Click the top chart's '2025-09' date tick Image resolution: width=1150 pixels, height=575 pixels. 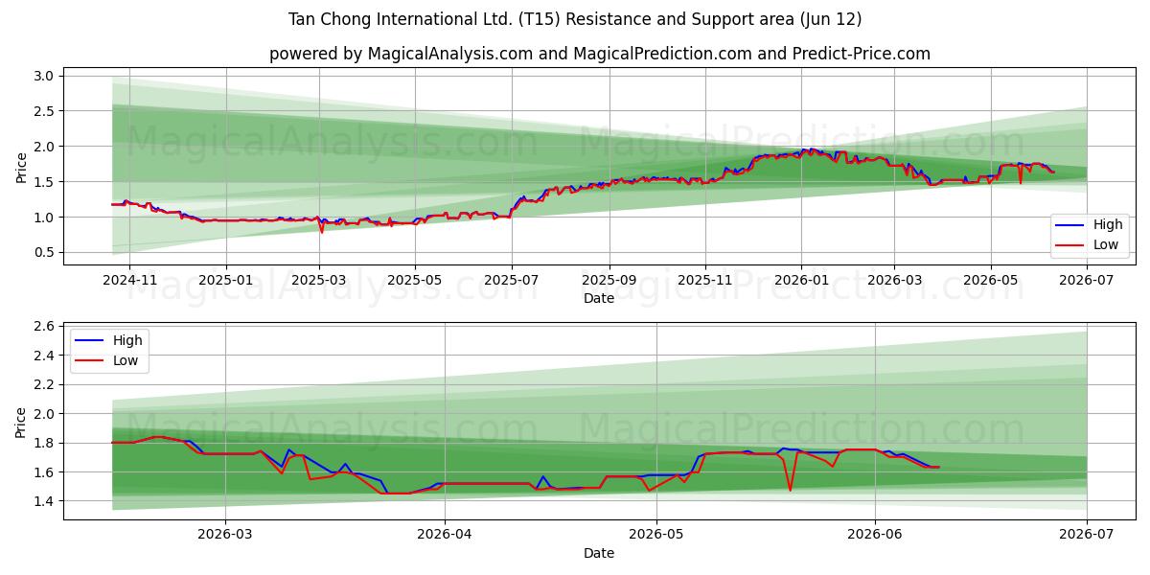point(609,283)
